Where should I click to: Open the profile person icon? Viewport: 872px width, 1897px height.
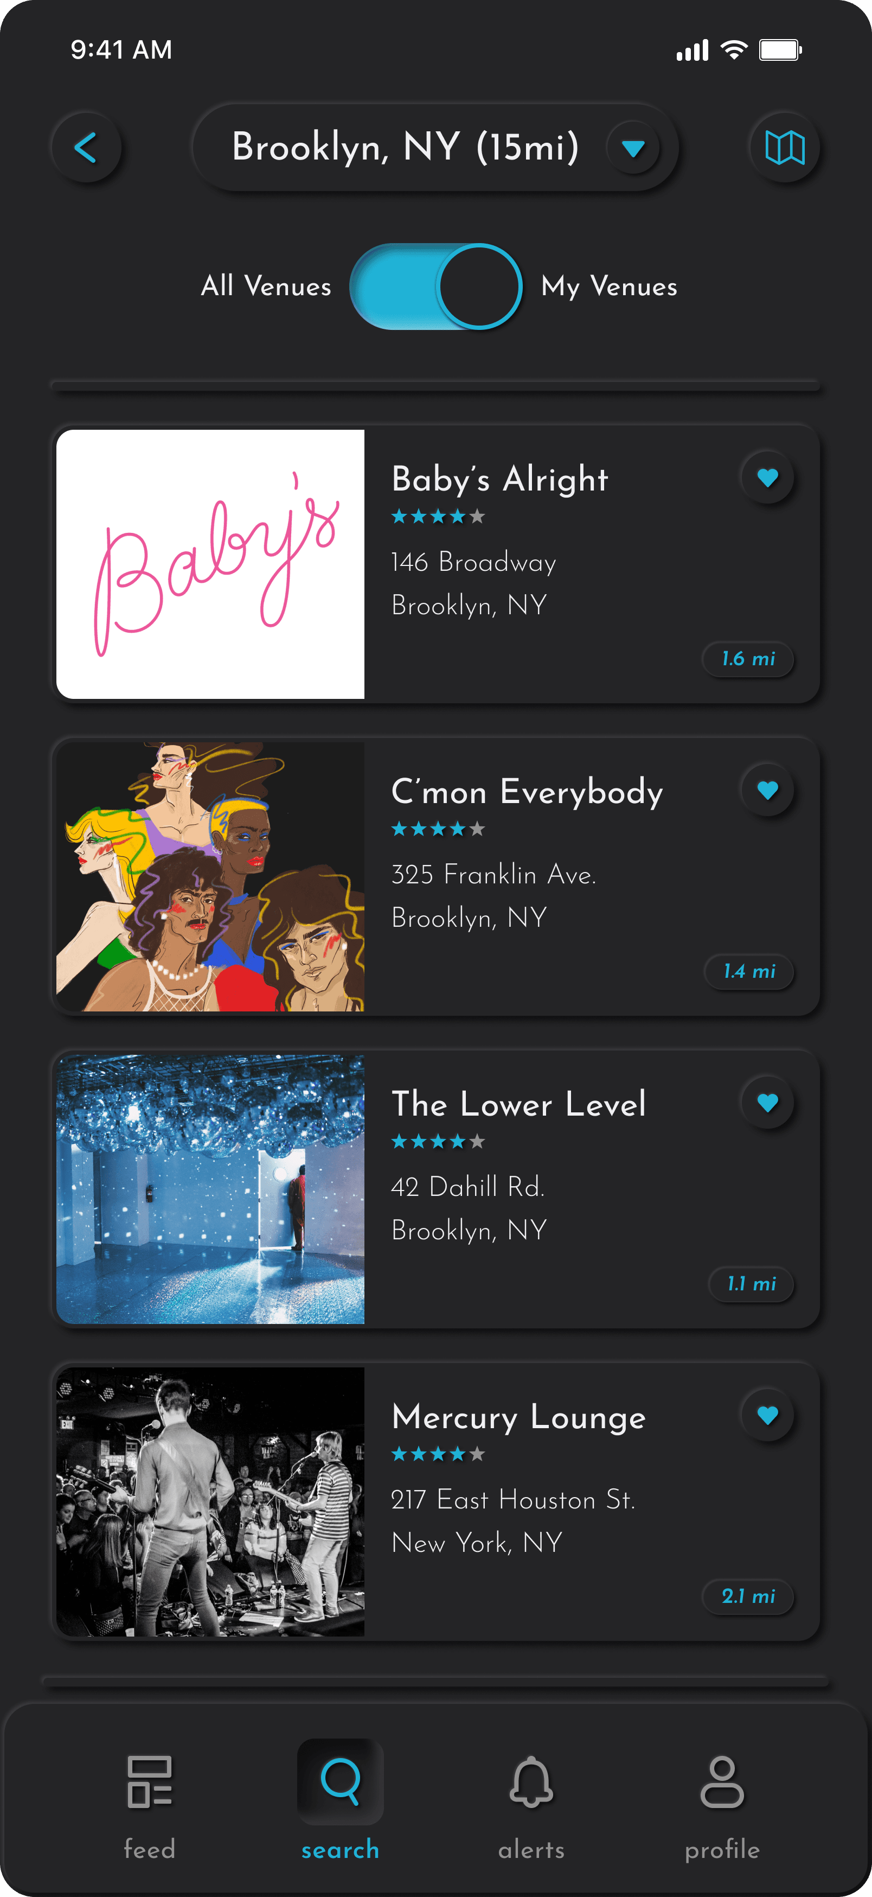tap(722, 1781)
